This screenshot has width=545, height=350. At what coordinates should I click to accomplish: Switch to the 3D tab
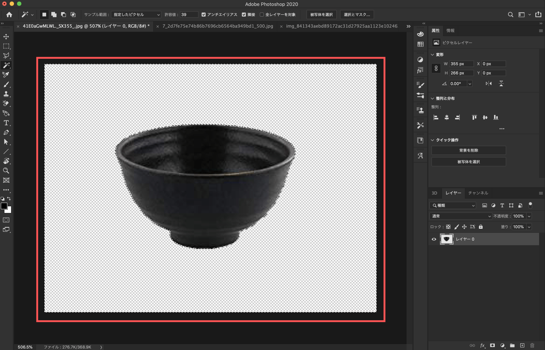(435, 193)
